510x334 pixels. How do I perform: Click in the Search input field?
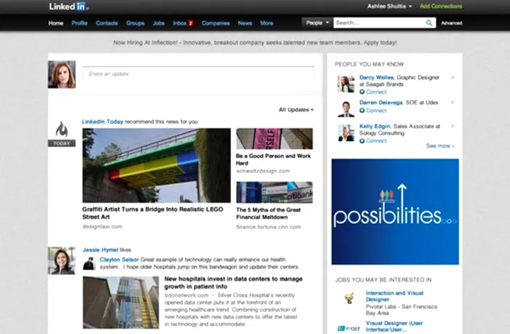(x=380, y=23)
